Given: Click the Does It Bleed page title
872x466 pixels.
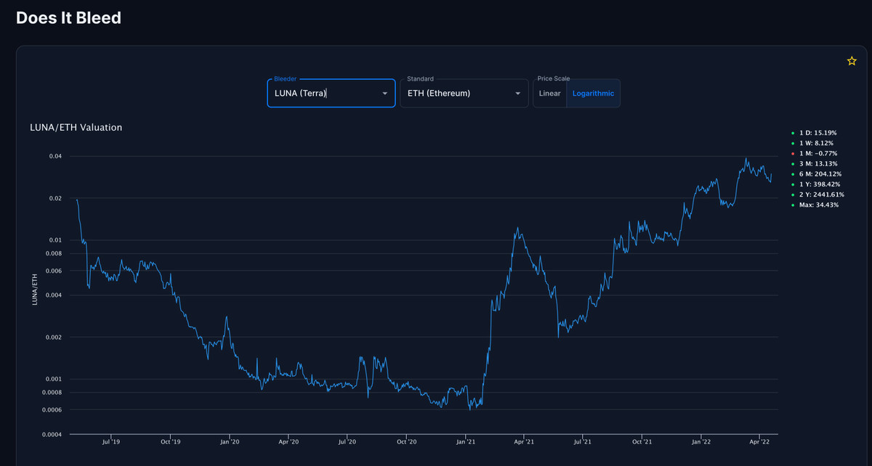Looking at the screenshot, I should coord(68,18).
